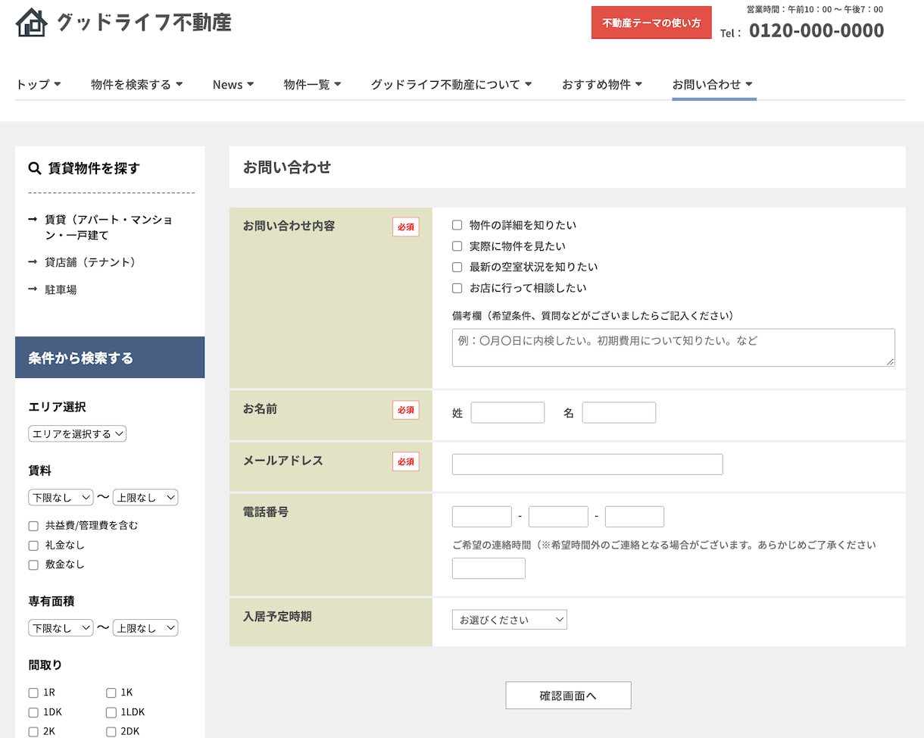Click the グッドライフ不動産 site title
Screen dimensions: 924x738
pos(144,22)
